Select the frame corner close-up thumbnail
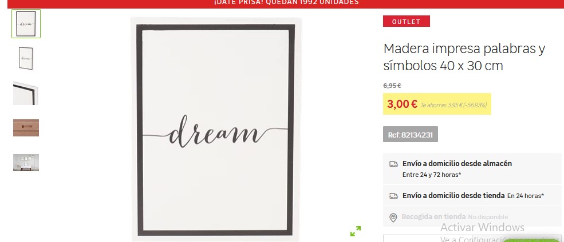Screen dimensions: 564x242 click(26, 93)
